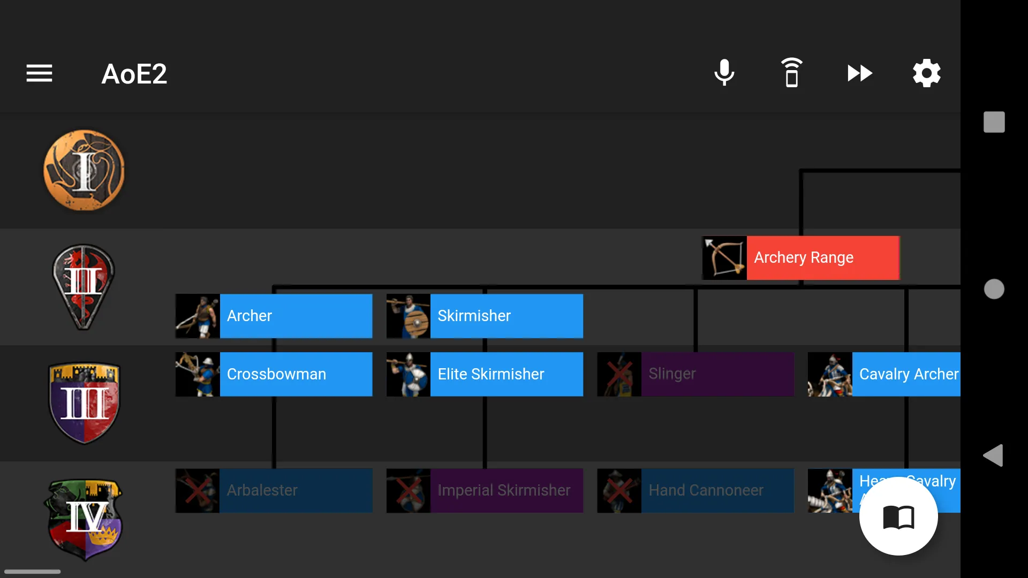This screenshot has height=578, width=1028.
Task: Tap the phone remote broadcast icon
Action: click(791, 73)
